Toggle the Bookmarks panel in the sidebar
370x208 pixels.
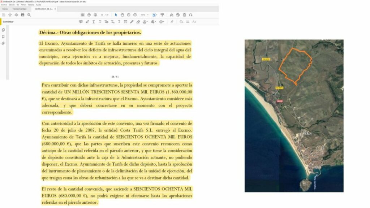(x=3, y=36)
